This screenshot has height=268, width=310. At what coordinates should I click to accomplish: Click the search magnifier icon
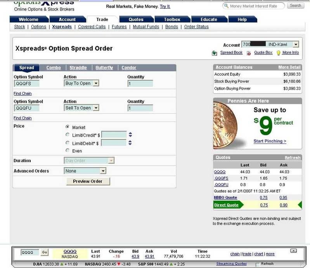pos(226,6)
